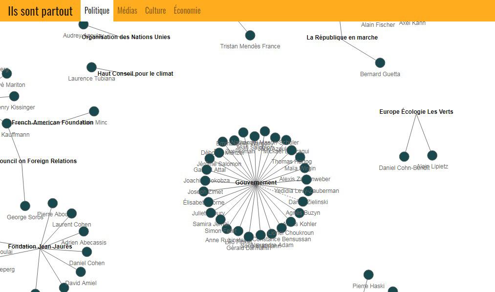The width and height of the screenshot is (495, 292).
Task: Click the 'Bernard Guetta' name label
Action: 380,74
